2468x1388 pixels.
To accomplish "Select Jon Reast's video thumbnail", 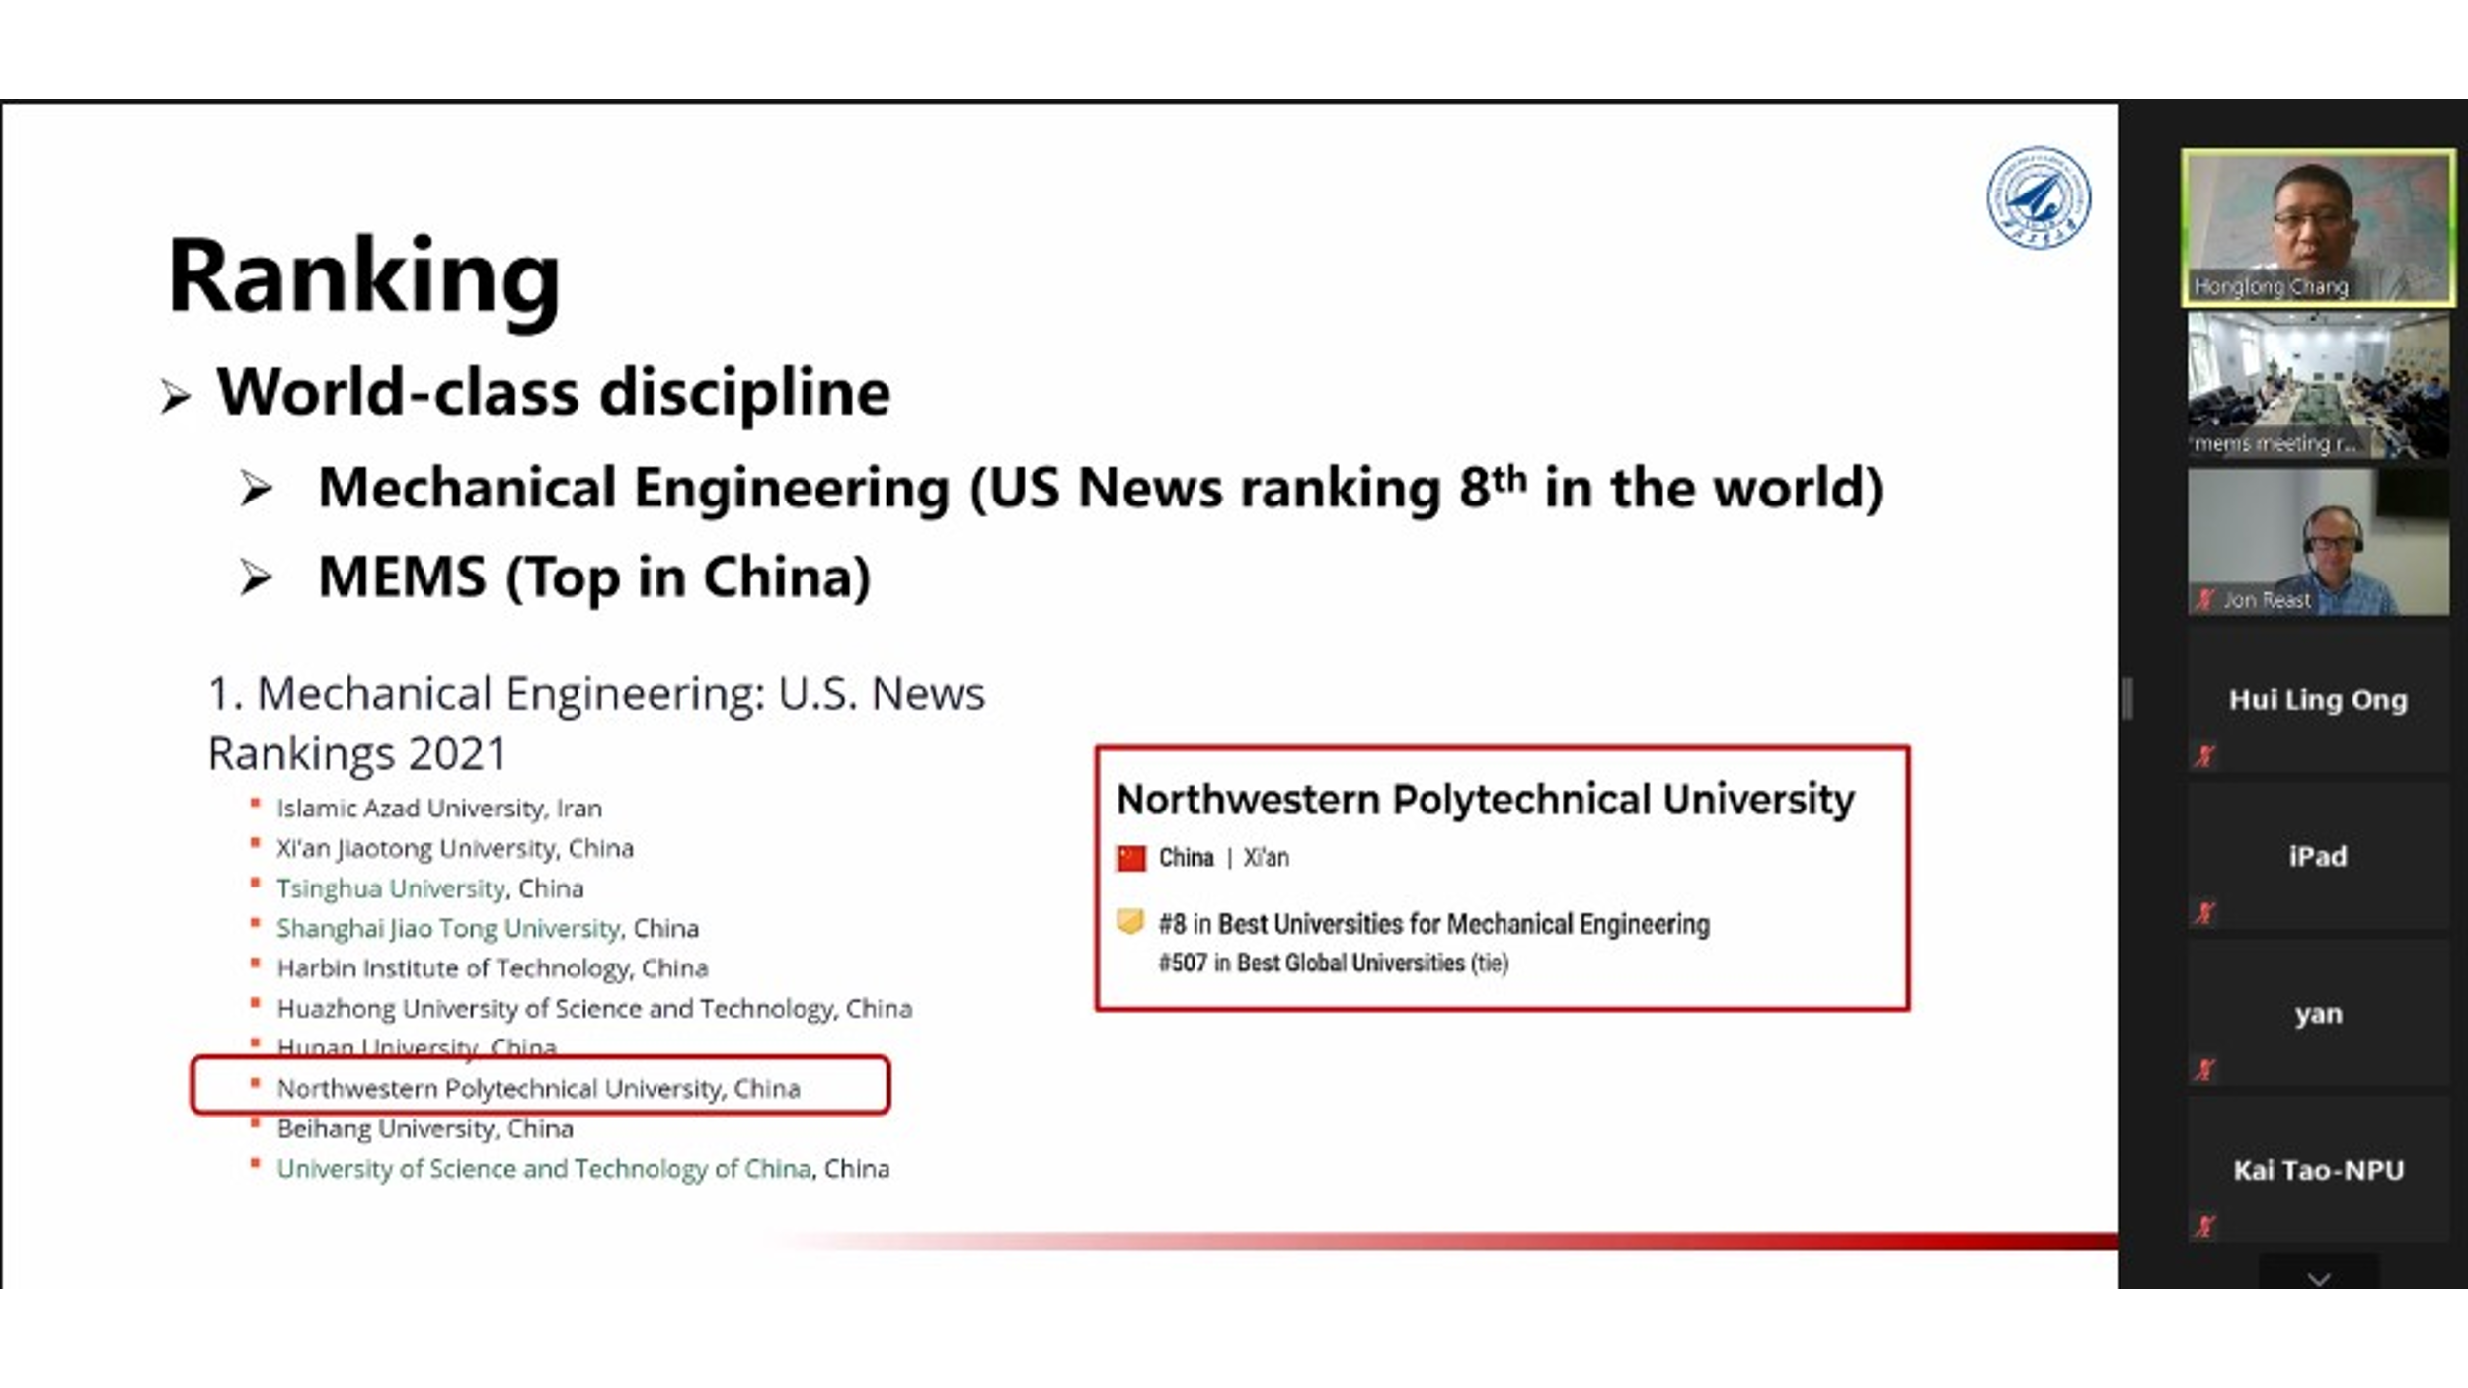I will [2317, 541].
